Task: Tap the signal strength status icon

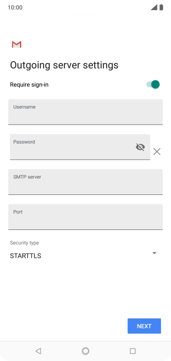Action: point(154,8)
